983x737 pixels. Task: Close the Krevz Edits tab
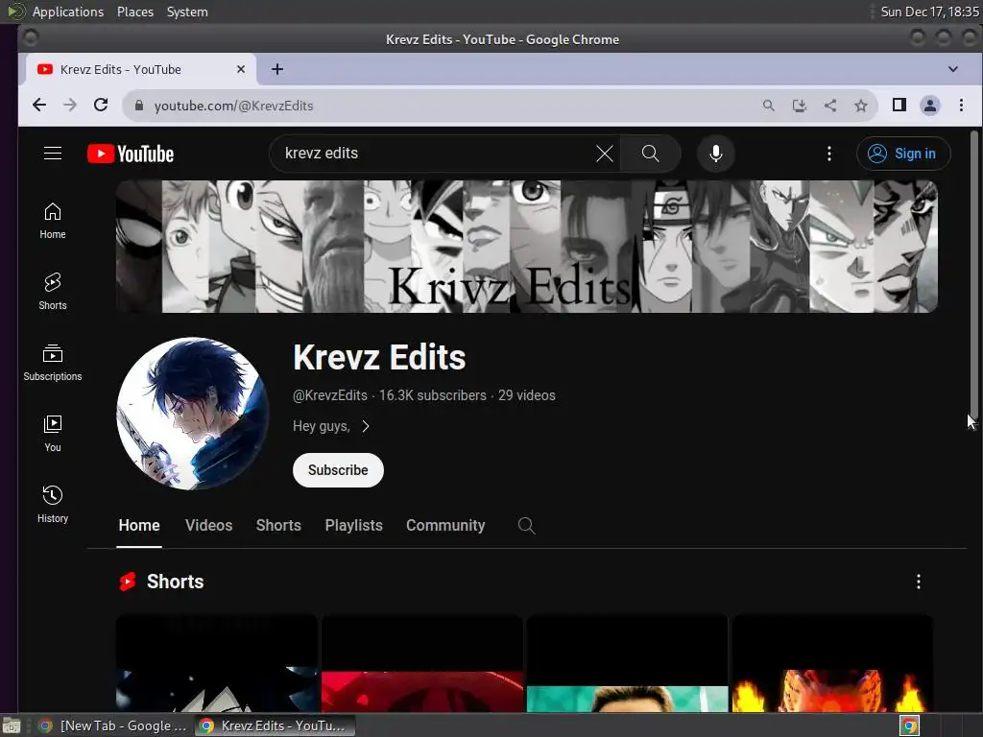click(x=241, y=69)
